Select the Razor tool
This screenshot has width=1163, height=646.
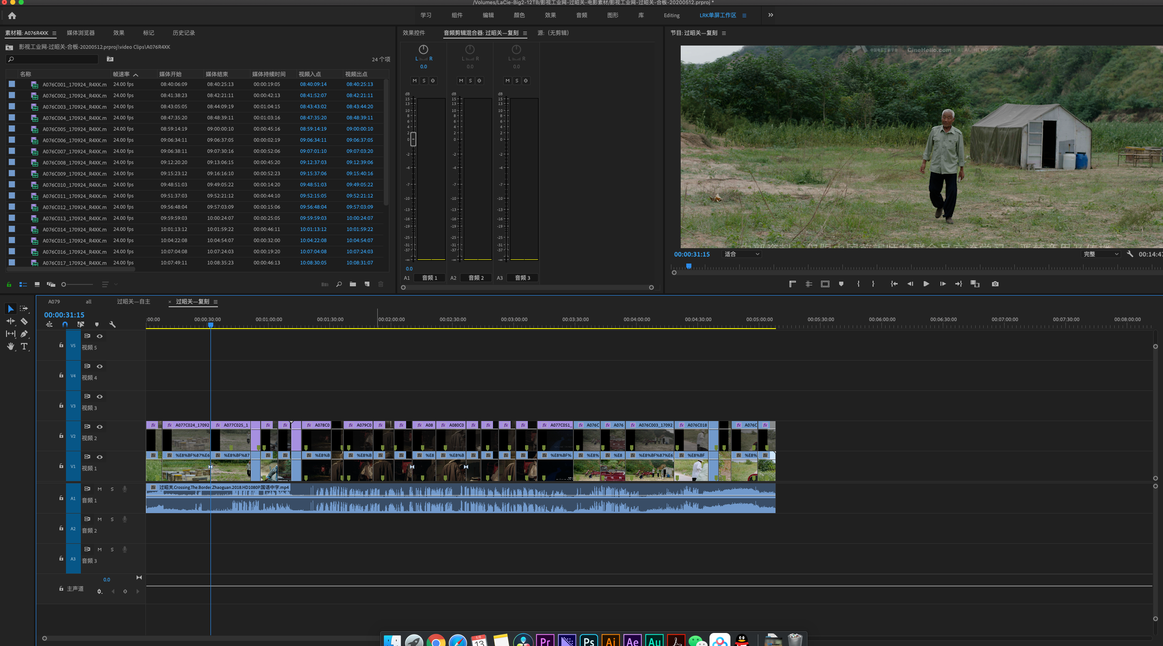(24, 321)
